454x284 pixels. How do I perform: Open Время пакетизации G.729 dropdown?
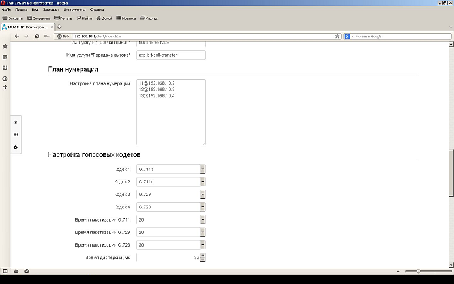click(x=203, y=232)
